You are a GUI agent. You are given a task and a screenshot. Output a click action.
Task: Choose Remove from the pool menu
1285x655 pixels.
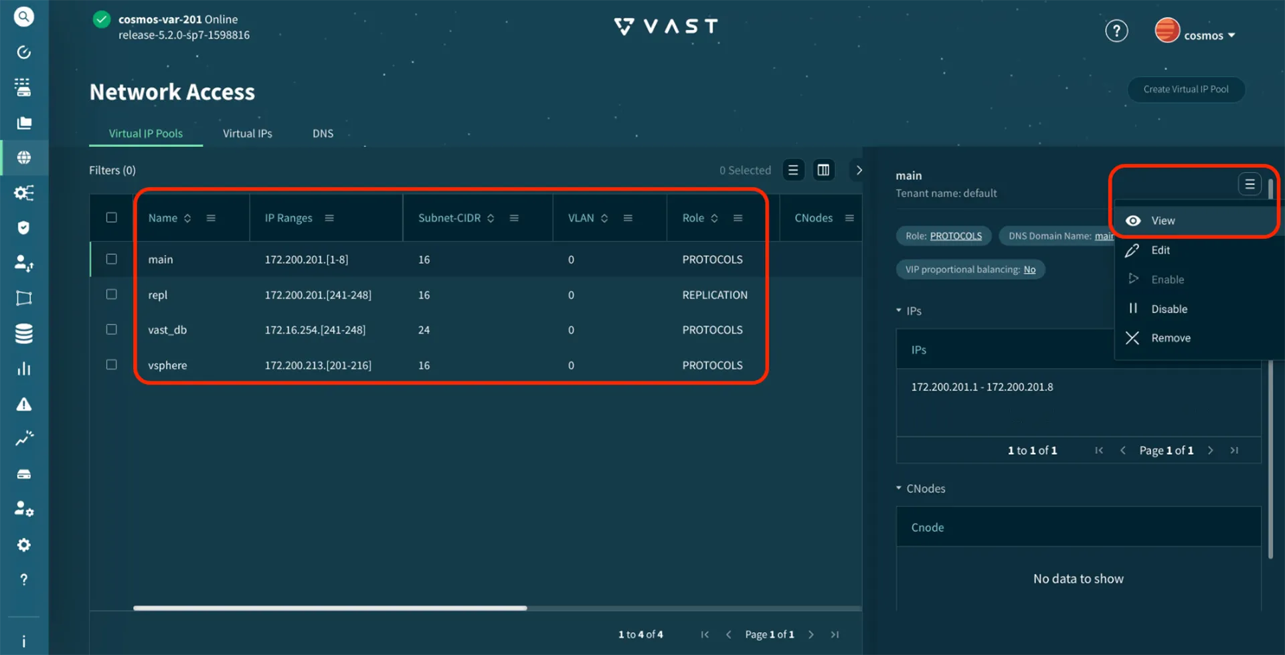tap(1198, 338)
